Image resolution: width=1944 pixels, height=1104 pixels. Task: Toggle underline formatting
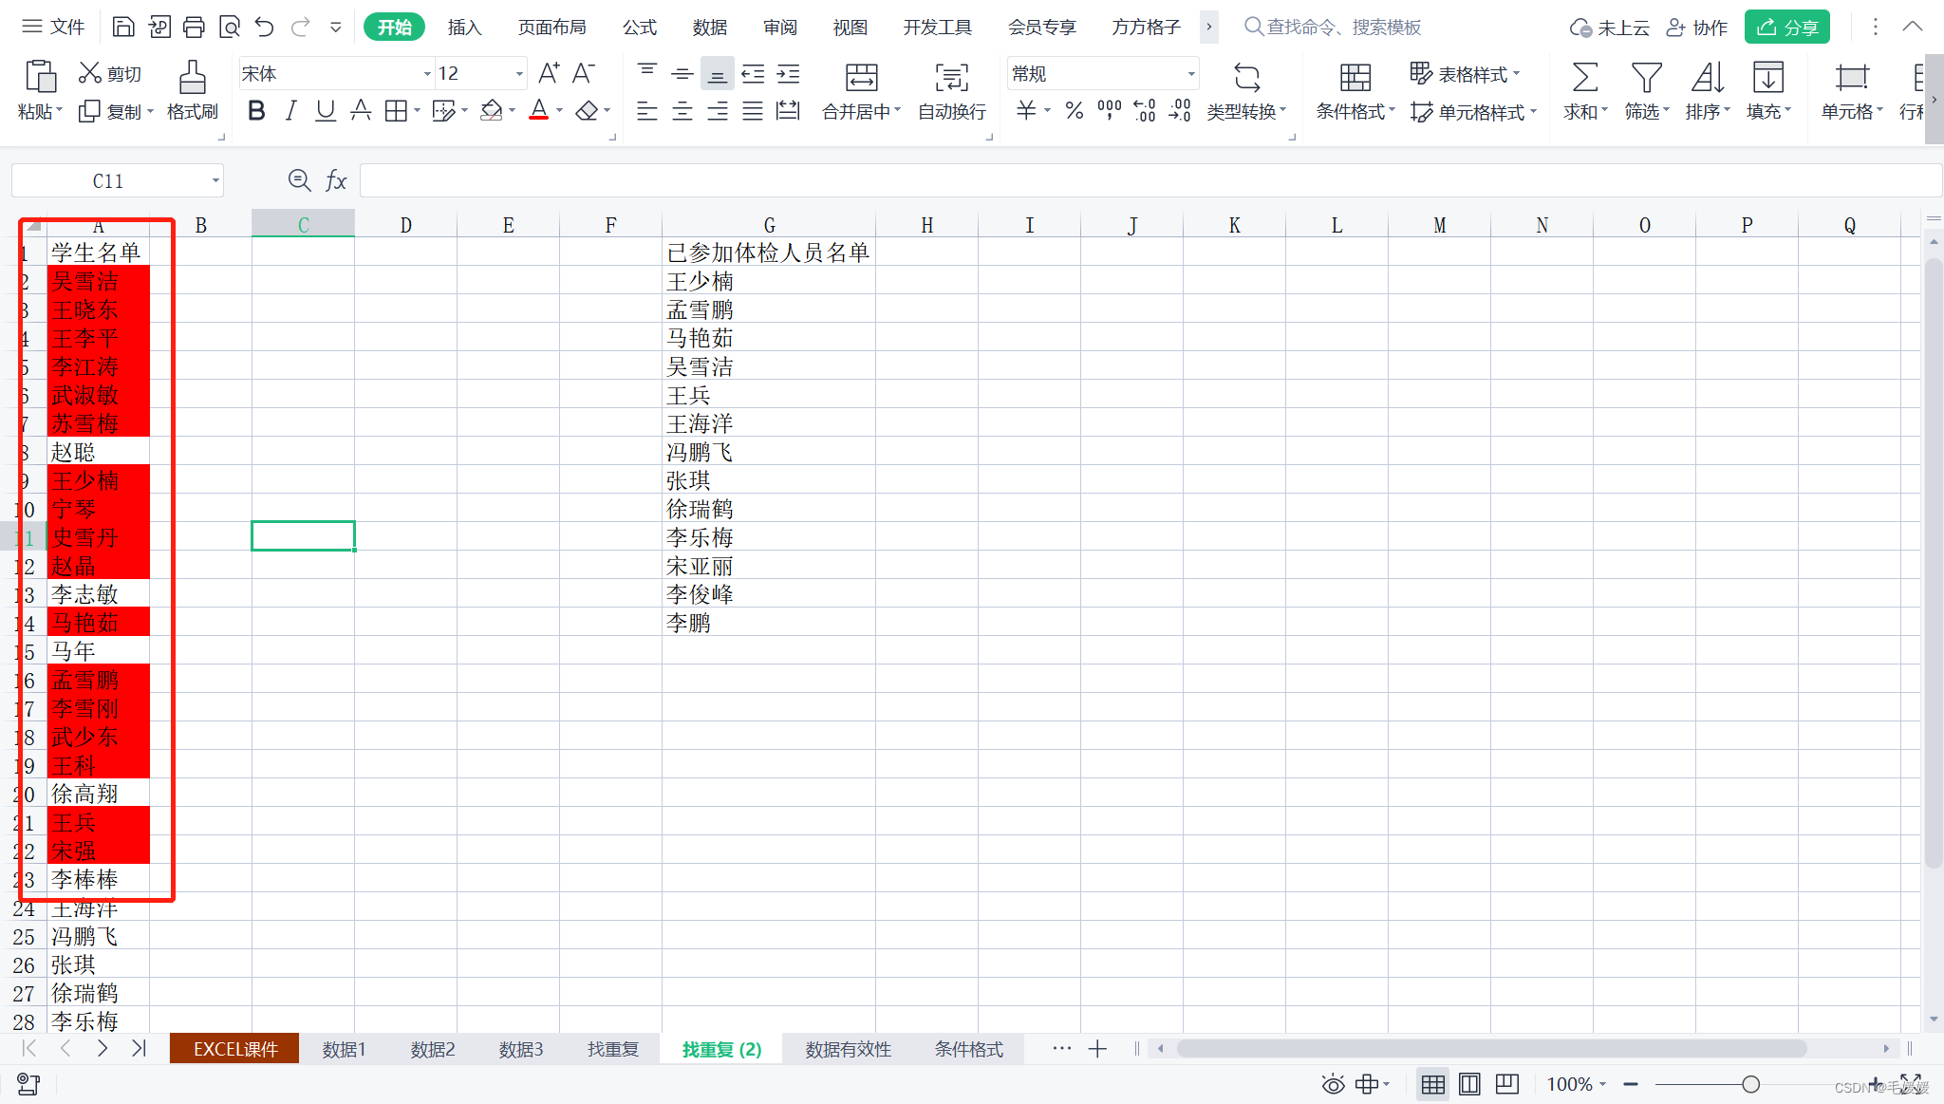coord(325,110)
